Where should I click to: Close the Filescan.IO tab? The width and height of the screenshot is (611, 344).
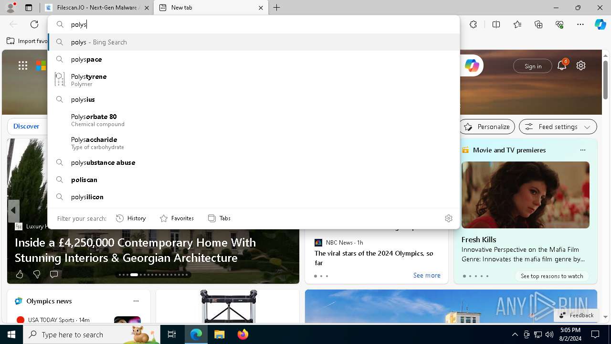147,8
